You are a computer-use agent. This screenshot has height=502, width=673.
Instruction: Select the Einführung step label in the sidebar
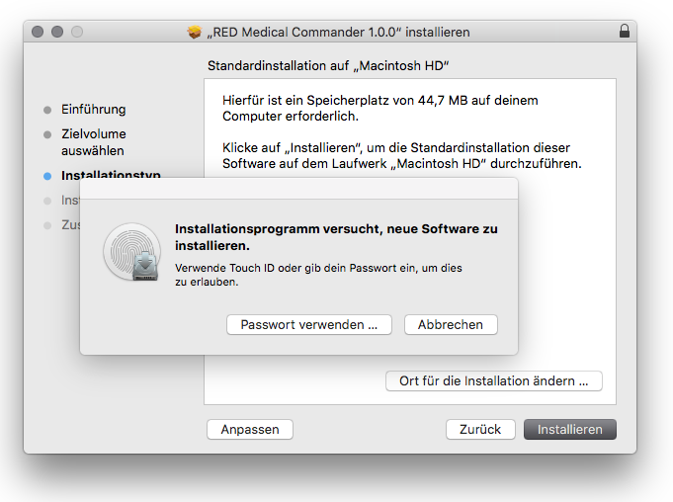[x=94, y=109]
